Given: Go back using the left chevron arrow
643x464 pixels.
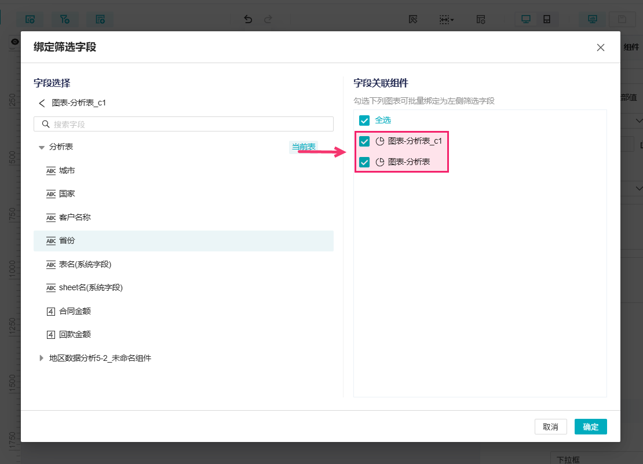Looking at the screenshot, I should (42, 103).
